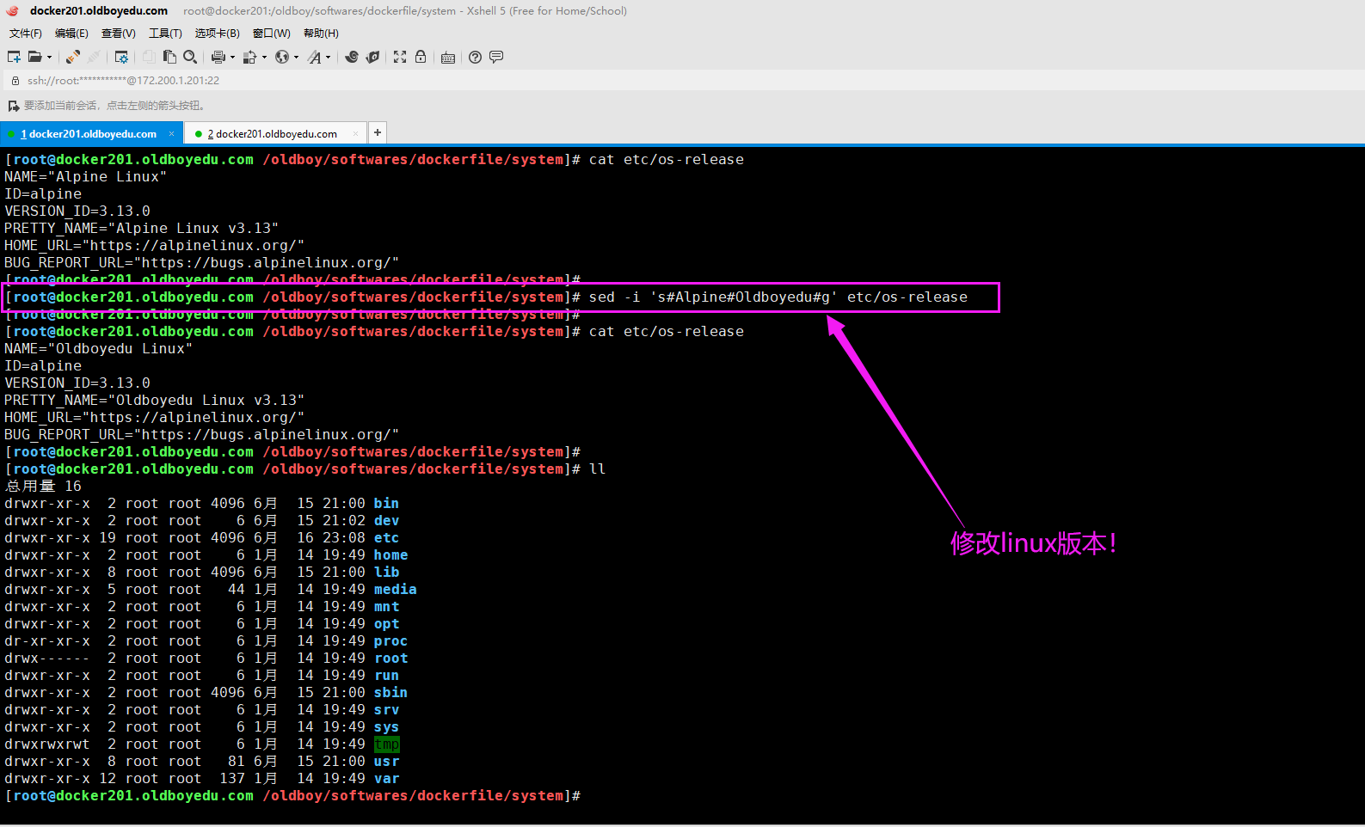
Task: Toggle full screen mode icon
Action: tap(400, 57)
